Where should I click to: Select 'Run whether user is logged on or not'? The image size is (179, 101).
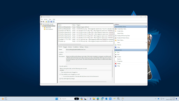60,74
